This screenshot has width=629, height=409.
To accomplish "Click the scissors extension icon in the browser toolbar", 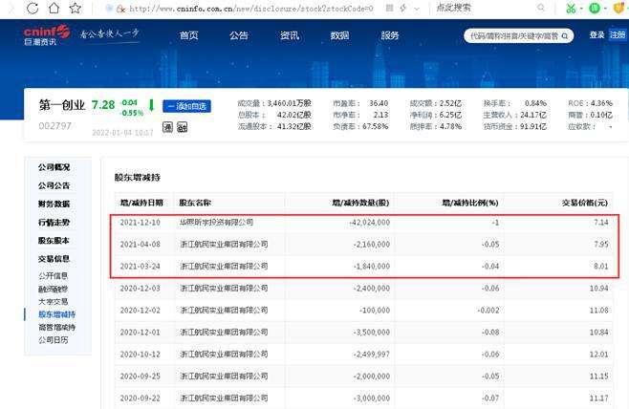I will click(x=572, y=8).
